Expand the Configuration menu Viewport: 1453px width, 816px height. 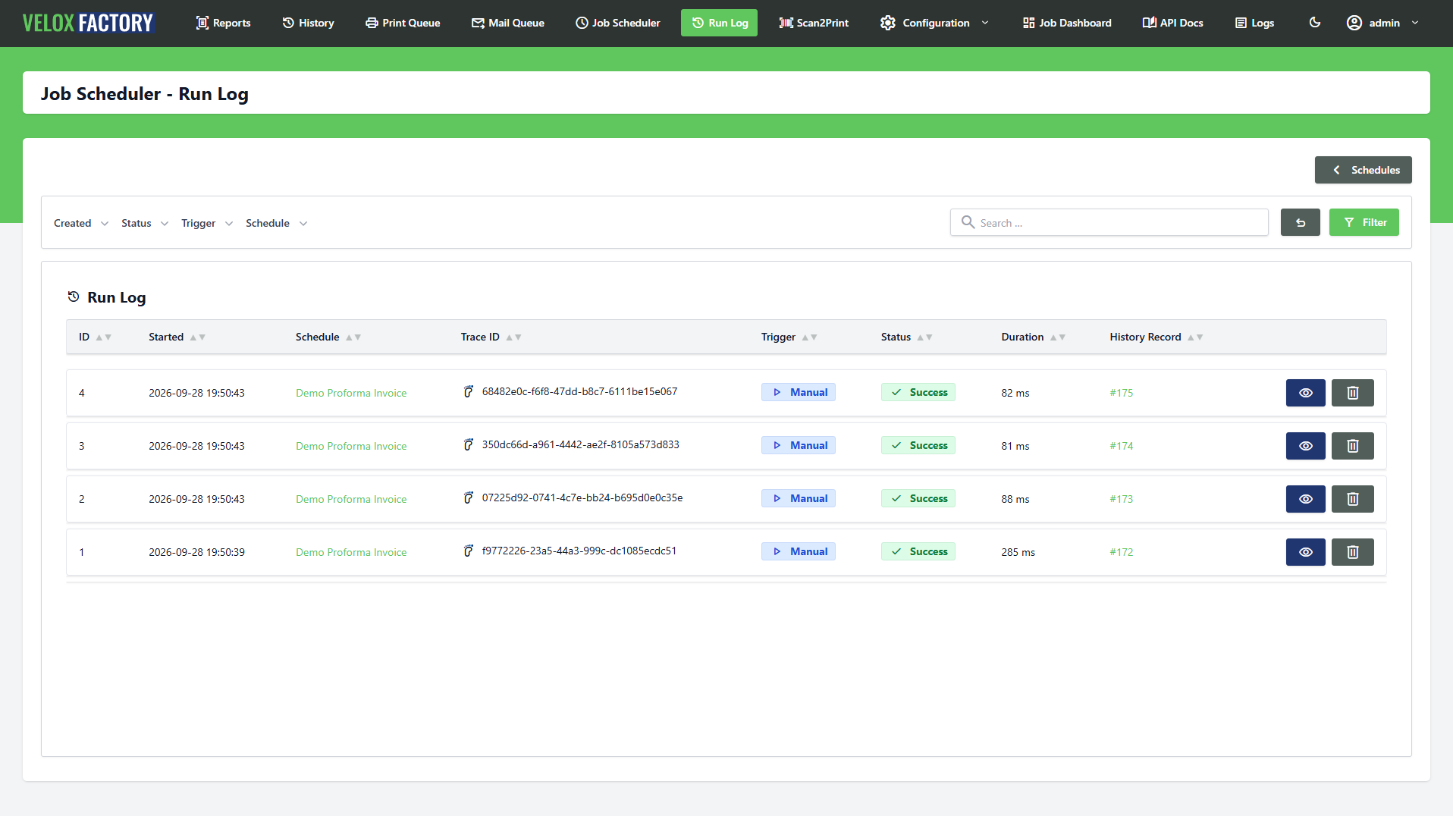click(x=935, y=23)
